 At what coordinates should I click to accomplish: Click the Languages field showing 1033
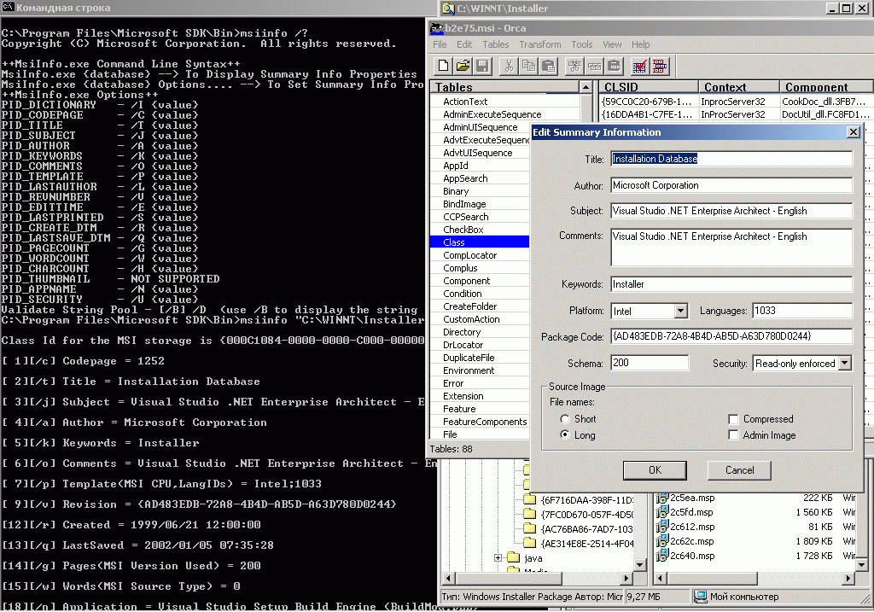802,311
